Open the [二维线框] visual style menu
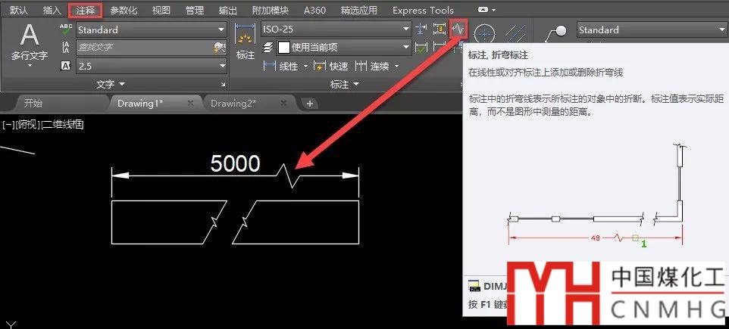The height and width of the screenshot is (329, 729). coord(63,125)
